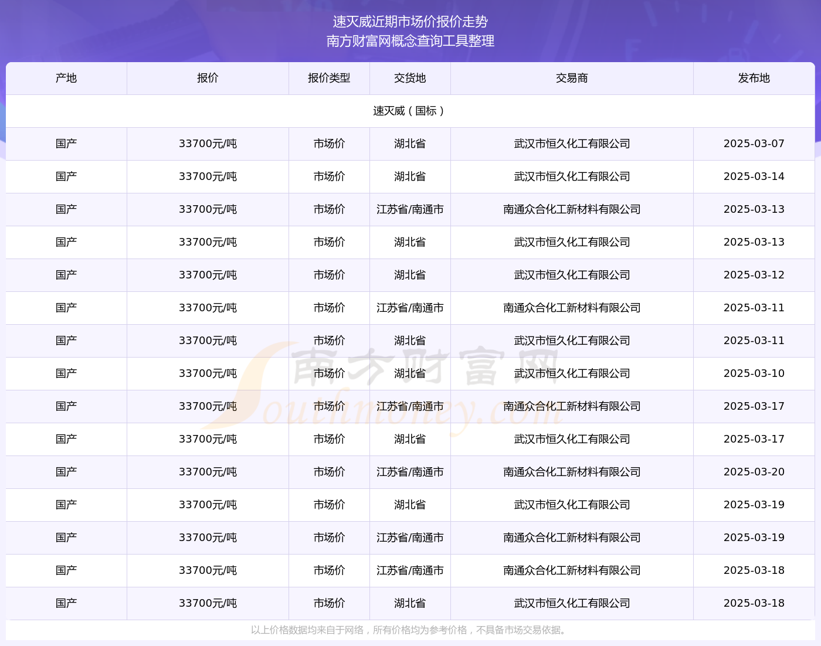
Task: Click 国产 in the 2025-03-12 row
Action: (66, 275)
